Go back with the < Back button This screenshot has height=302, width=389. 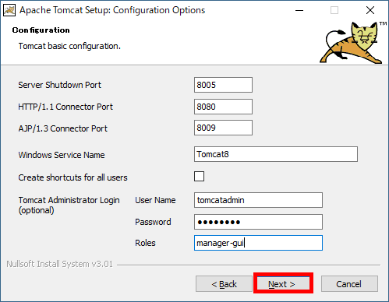click(x=224, y=284)
